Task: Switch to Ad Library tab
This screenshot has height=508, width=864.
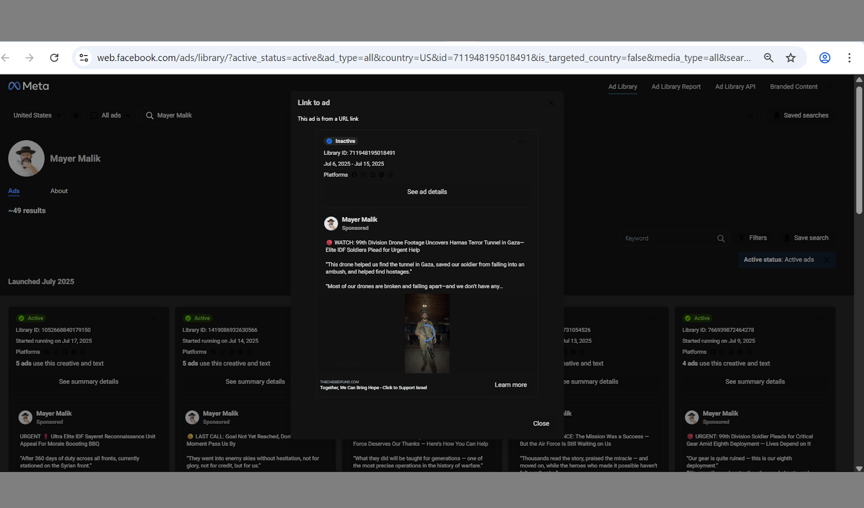Action: click(623, 86)
